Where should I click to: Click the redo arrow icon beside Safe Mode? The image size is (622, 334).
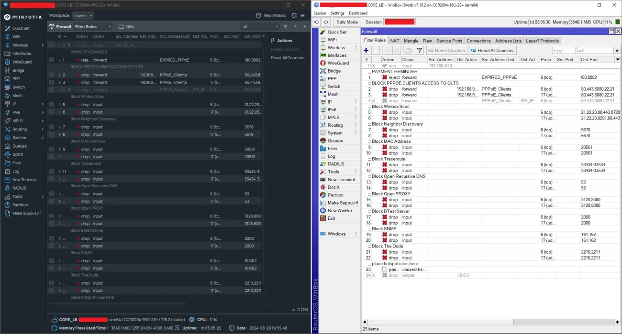[326, 22]
